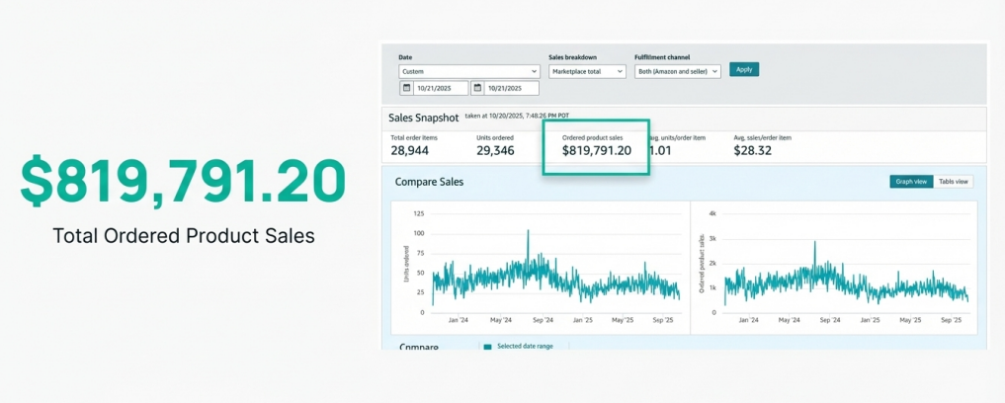Click the end date calendar icon
The width and height of the screenshot is (1005, 403).
478,88
